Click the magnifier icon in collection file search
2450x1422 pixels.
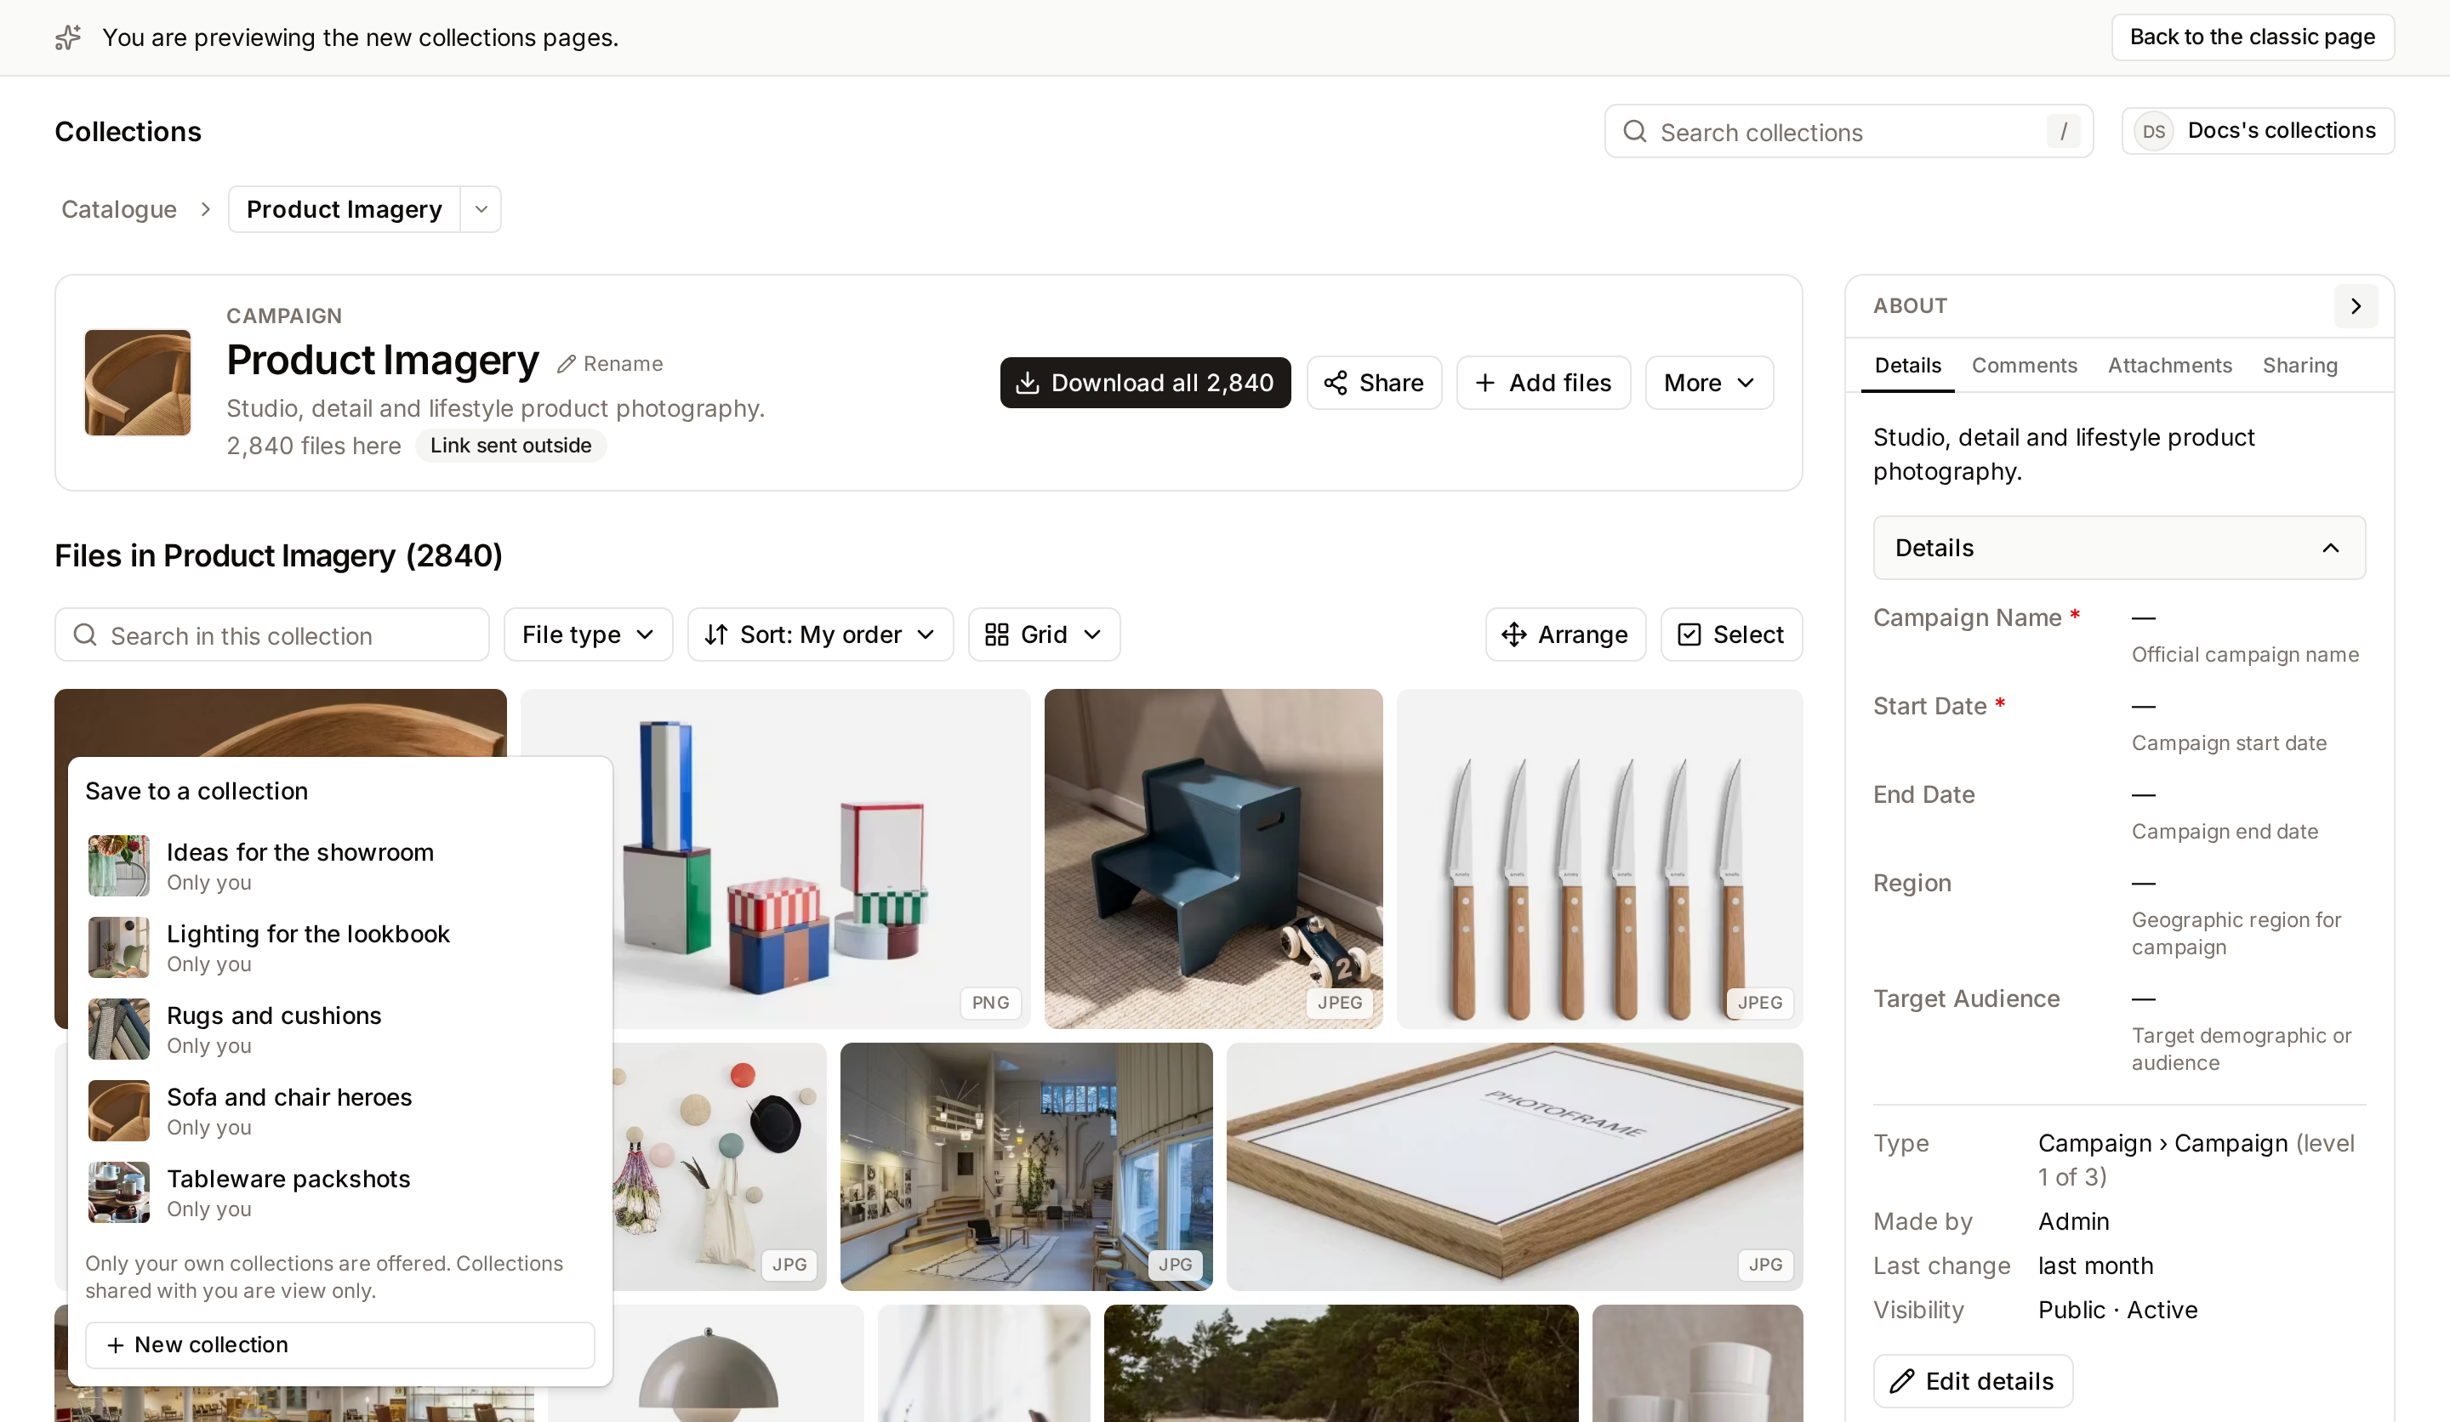click(86, 634)
